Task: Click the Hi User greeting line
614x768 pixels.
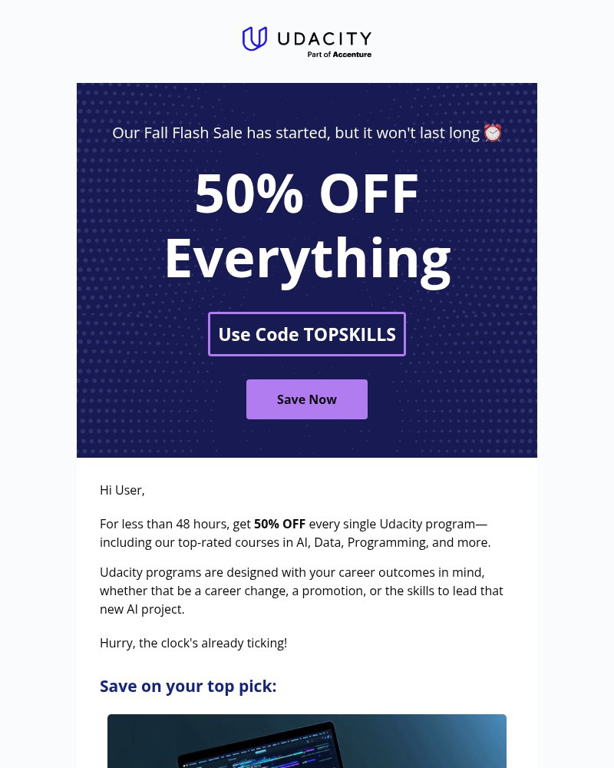Action: pyautogui.click(x=122, y=490)
